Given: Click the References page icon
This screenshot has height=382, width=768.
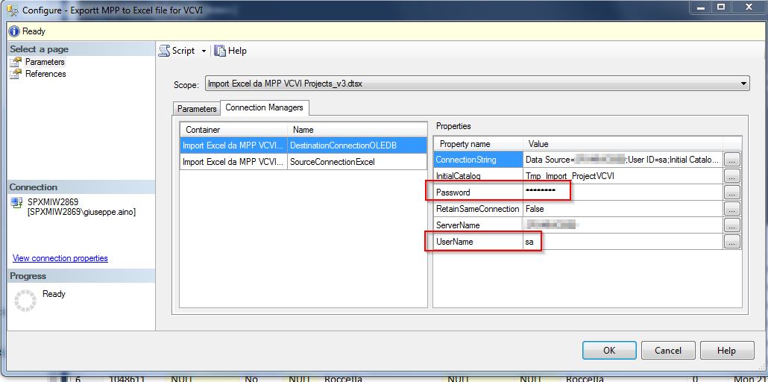Looking at the screenshot, I should (16, 74).
